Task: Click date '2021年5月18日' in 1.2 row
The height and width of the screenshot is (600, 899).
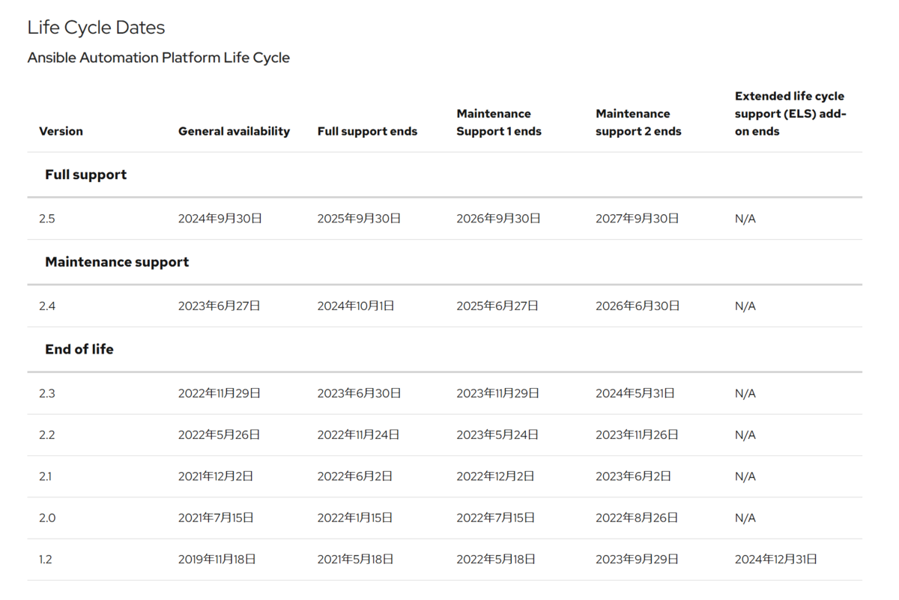Action: click(356, 560)
